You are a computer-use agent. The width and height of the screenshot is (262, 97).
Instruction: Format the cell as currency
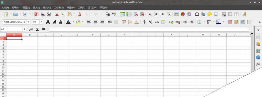(144, 22)
